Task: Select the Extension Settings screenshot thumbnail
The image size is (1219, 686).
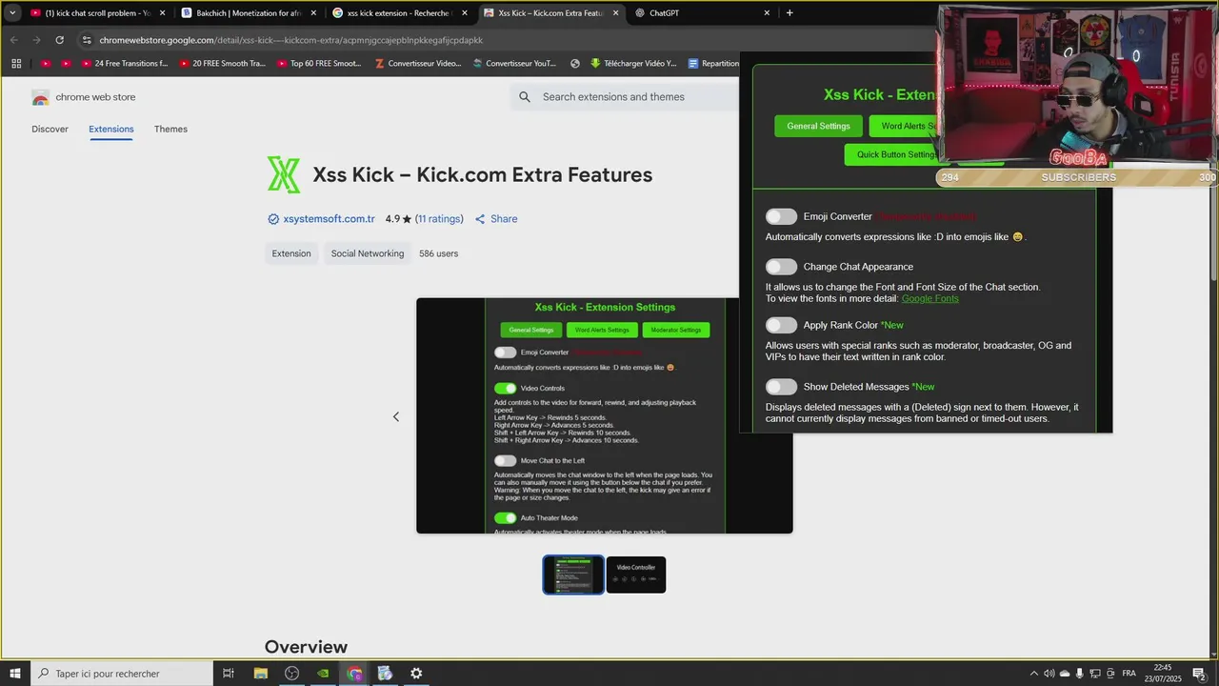Action: (x=573, y=575)
